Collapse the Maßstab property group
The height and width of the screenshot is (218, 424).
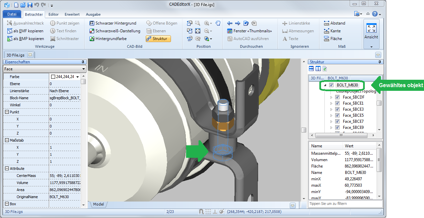point(7,140)
